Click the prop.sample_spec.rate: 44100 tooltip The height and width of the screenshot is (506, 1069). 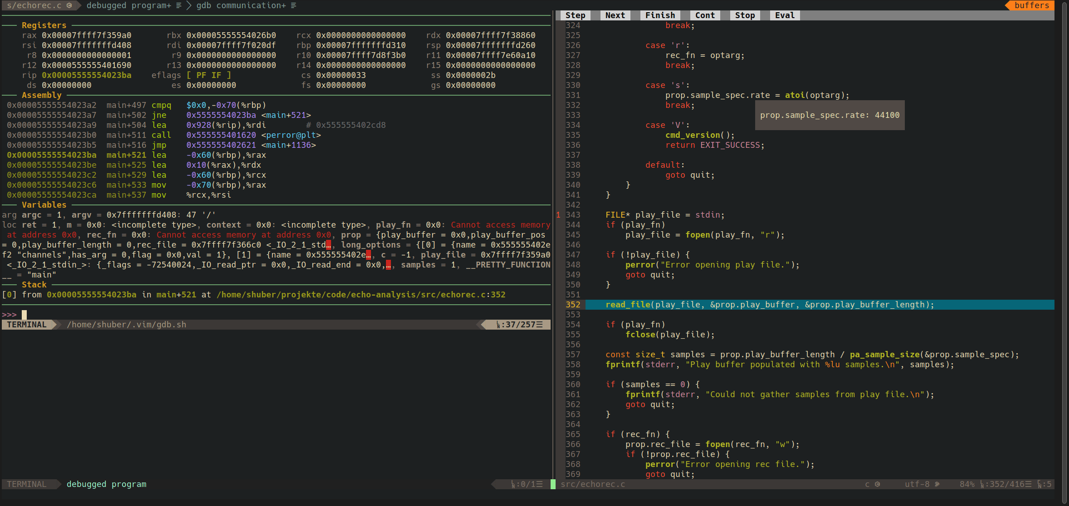[830, 115]
